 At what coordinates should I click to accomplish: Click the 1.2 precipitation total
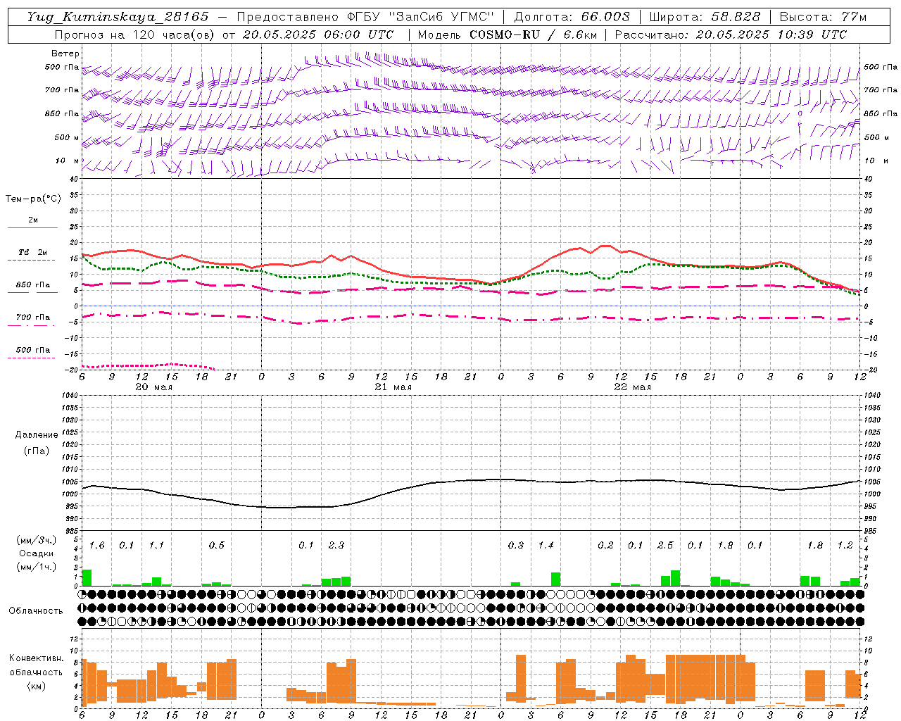(845, 546)
